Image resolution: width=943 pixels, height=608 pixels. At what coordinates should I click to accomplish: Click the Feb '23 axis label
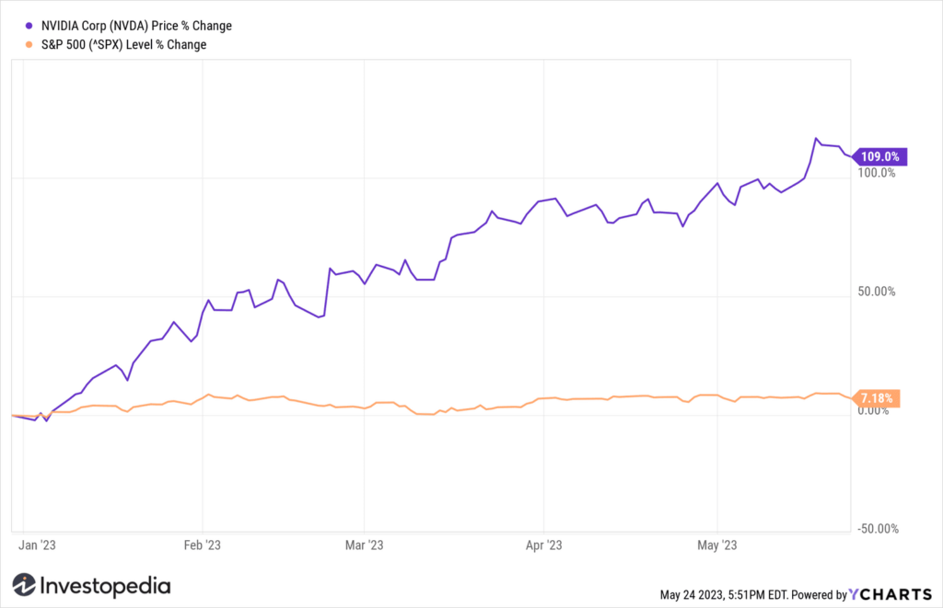point(202,545)
